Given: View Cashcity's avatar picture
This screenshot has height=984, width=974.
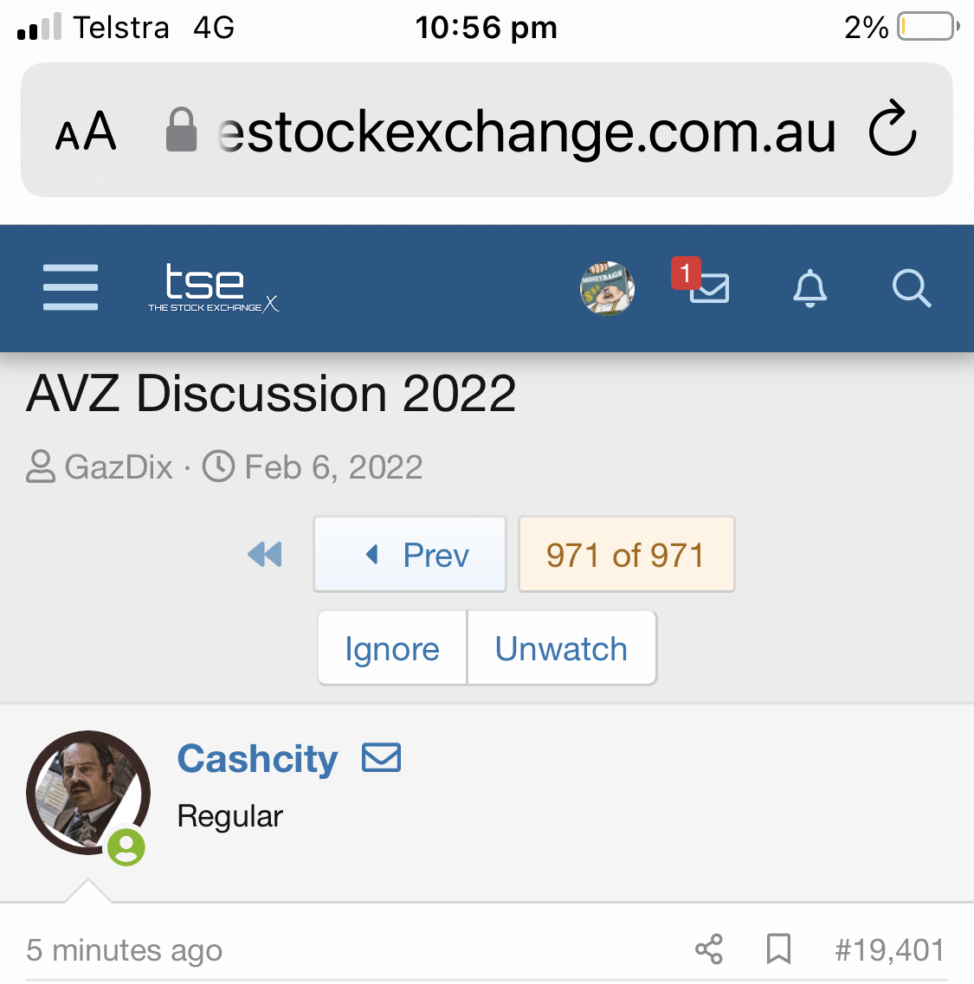Looking at the screenshot, I should click(x=88, y=793).
